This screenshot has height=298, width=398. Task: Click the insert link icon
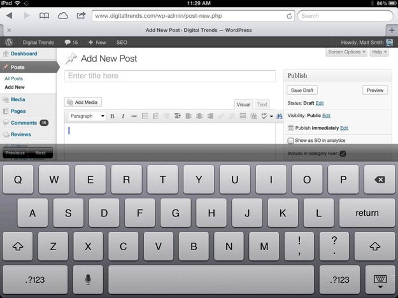(221, 117)
